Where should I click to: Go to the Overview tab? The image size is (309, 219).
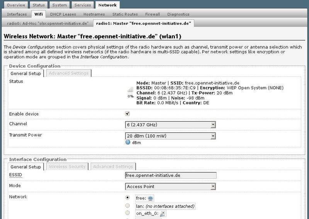[x=16, y=5]
